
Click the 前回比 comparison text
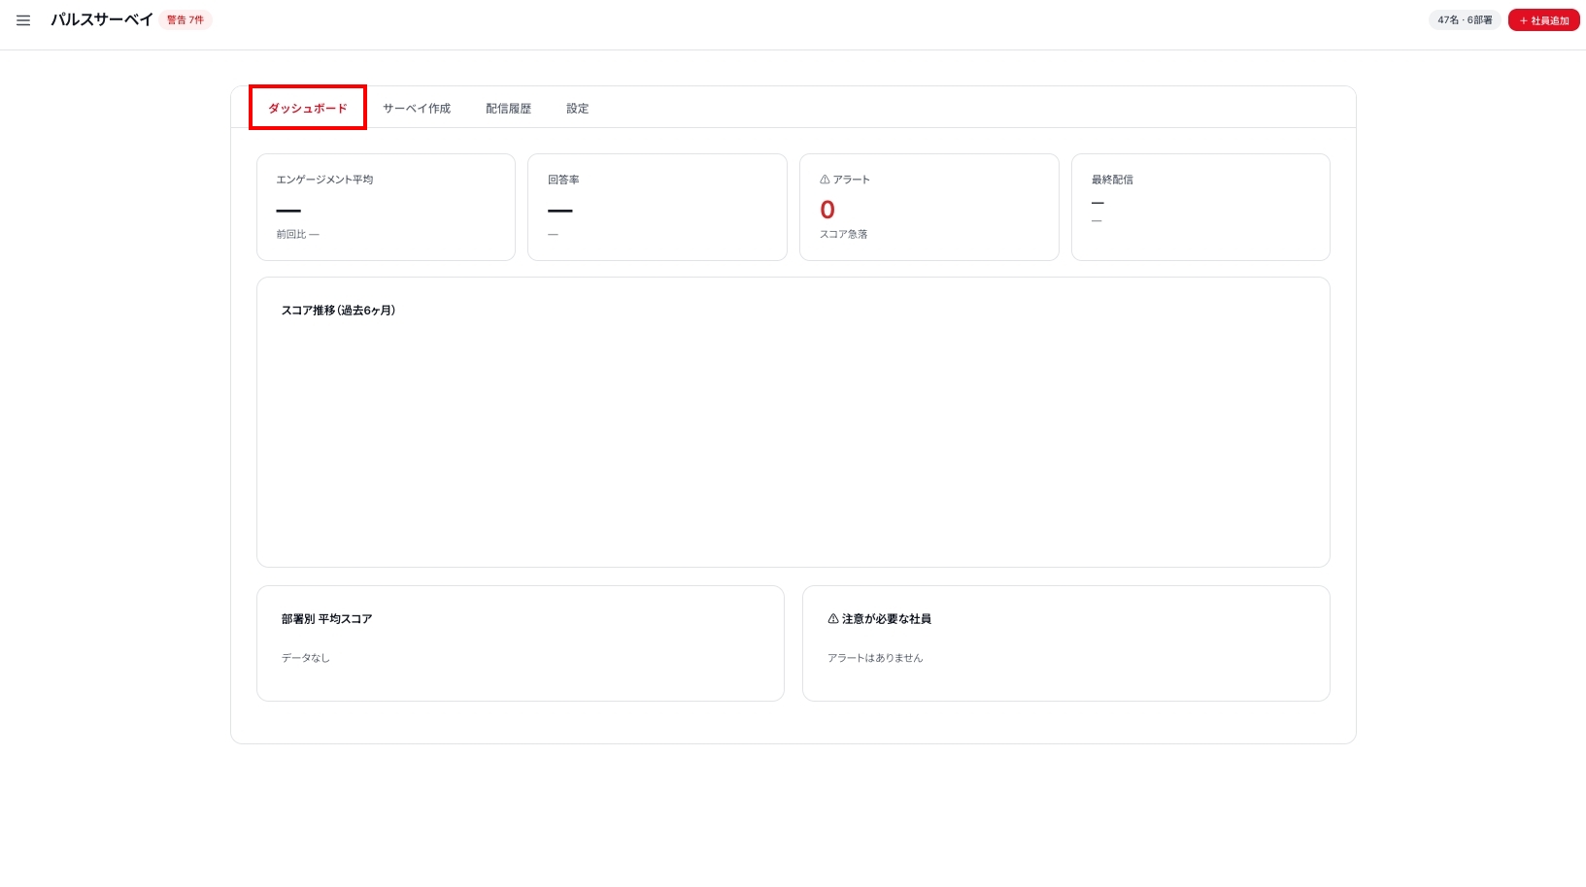click(x=297, y=234)
